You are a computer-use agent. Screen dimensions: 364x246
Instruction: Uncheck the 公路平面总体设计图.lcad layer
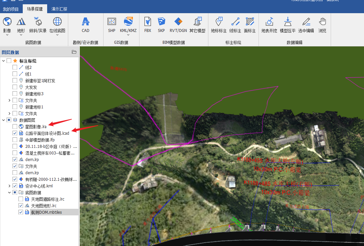15,133
